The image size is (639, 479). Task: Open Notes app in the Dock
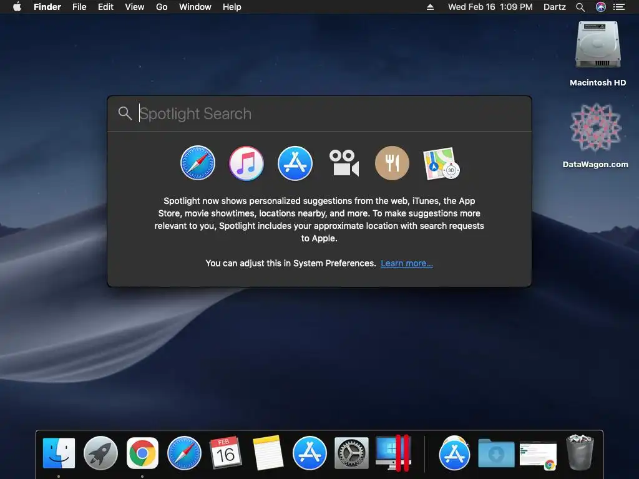[x=268, y=453]
